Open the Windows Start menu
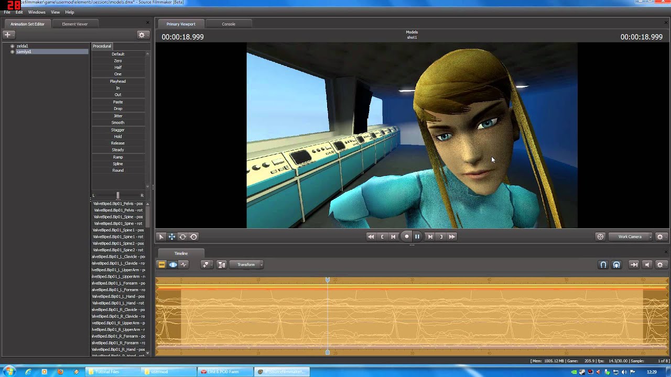This screenshot has height=377, width=671. tap(9, 372)
